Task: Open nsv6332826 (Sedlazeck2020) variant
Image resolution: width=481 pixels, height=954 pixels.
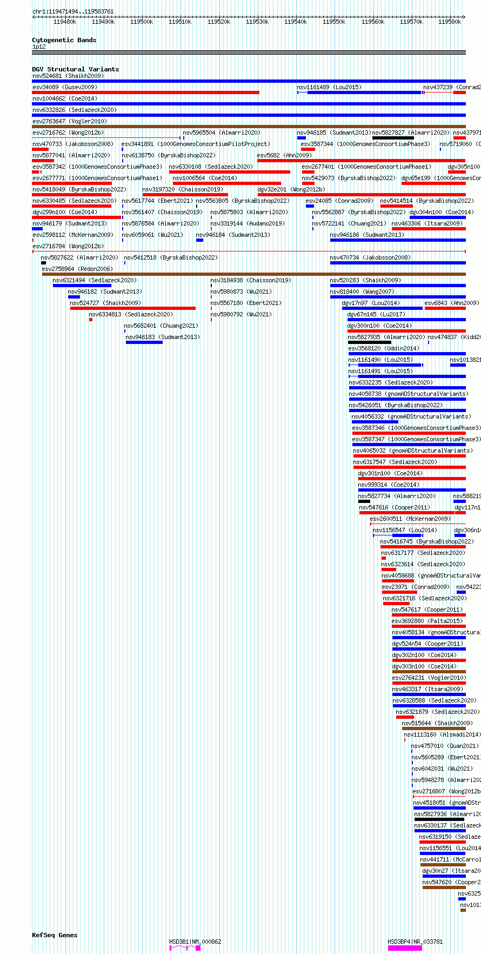Action: [75, 110]
